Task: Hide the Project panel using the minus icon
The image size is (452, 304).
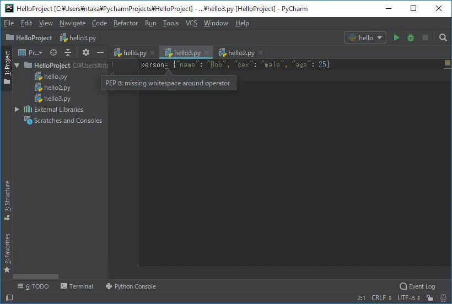Action: [100, 52]
